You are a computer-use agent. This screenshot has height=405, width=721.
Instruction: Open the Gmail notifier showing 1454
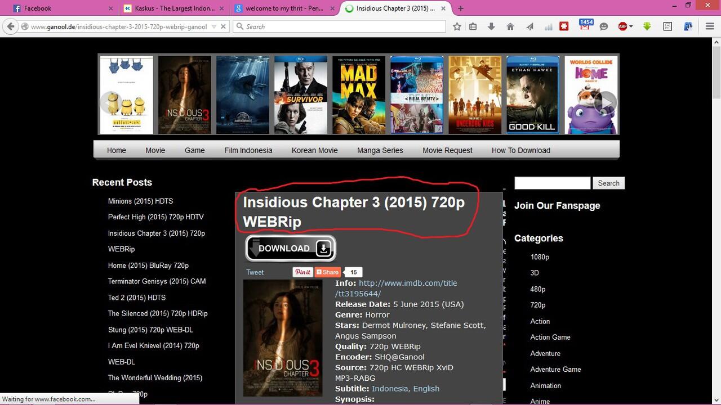[585, 25]
